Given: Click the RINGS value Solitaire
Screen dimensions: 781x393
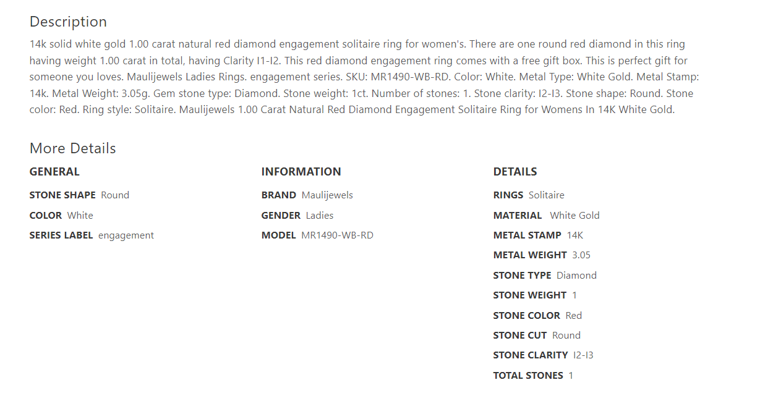Looking at the screenshot, I should 546,195.
